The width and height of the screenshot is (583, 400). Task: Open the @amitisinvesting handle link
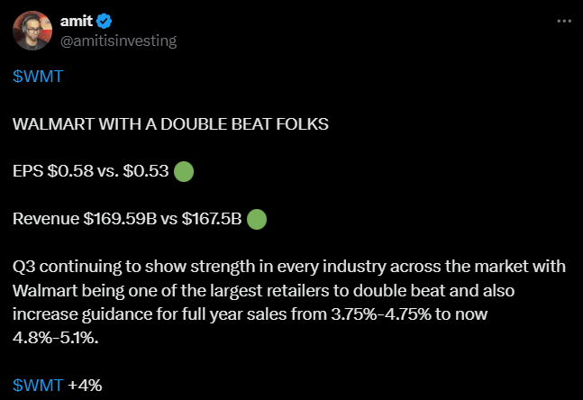coord(118,41)
